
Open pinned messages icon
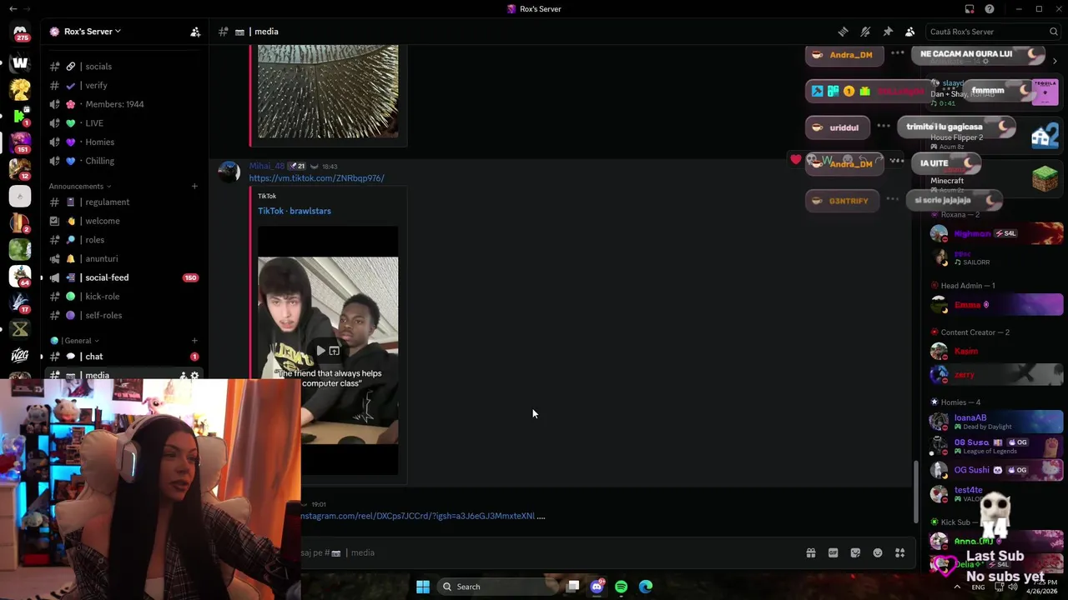point(888,32)
